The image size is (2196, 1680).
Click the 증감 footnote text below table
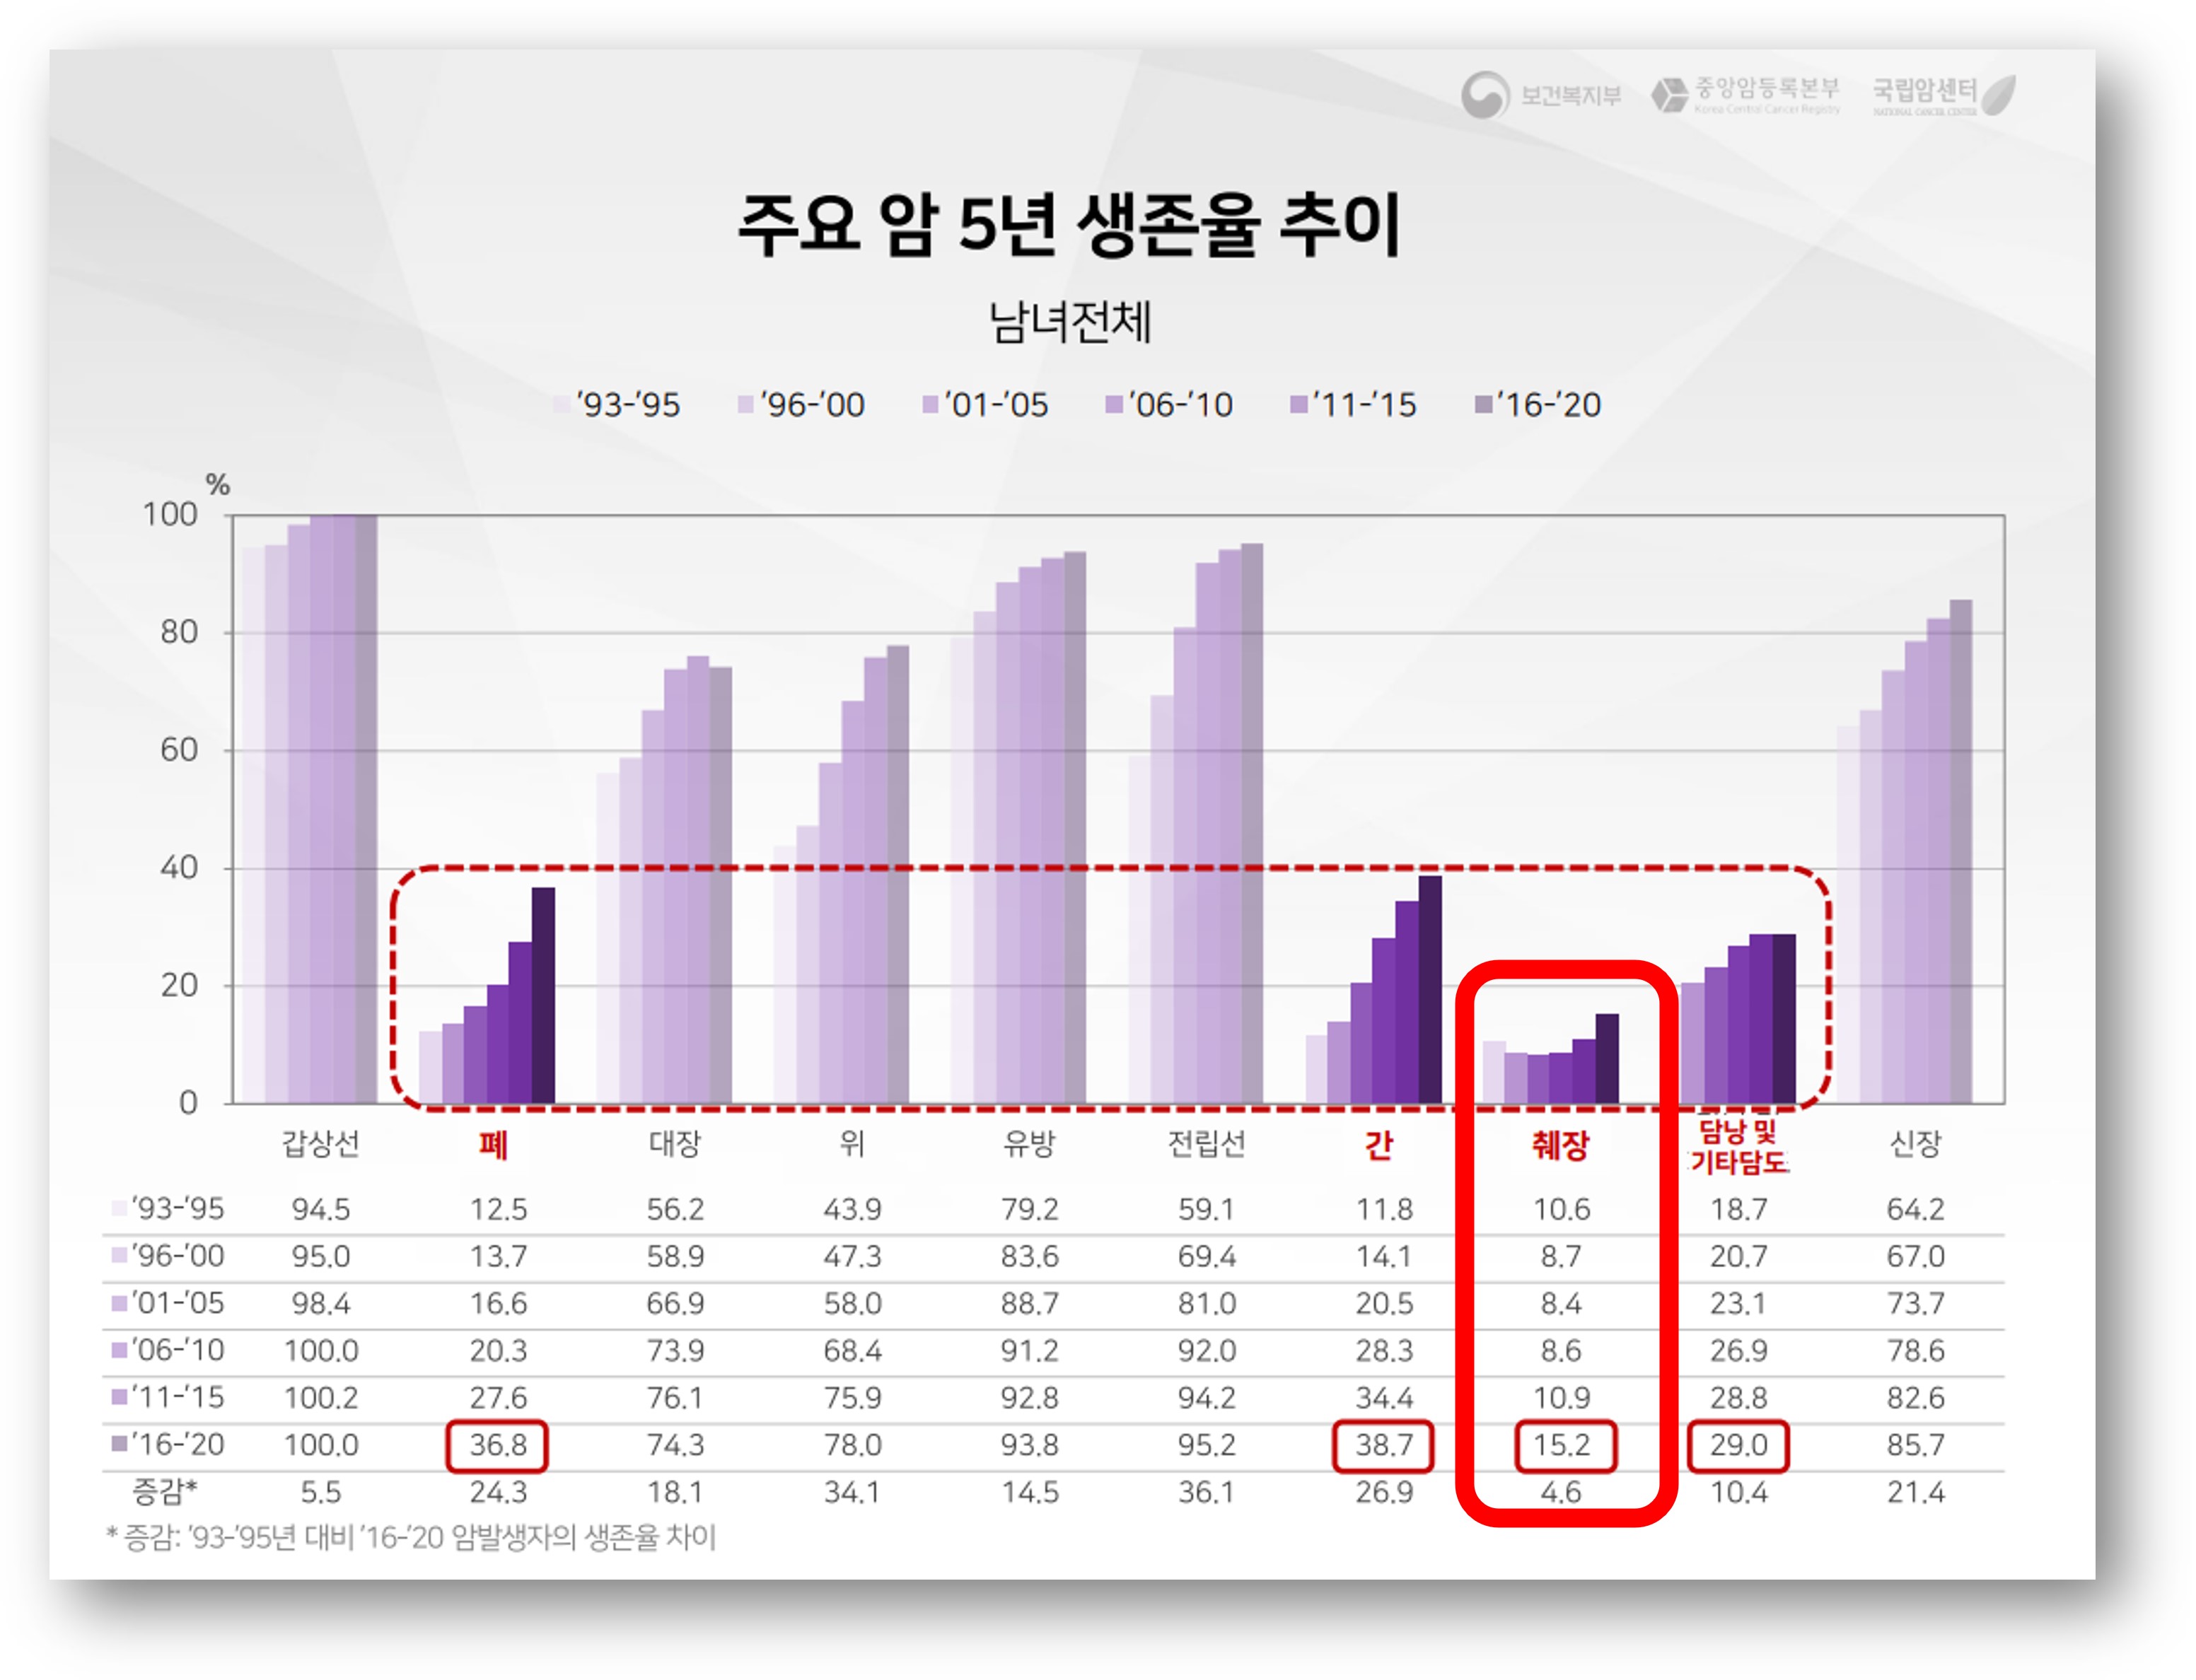(411, 1537)
